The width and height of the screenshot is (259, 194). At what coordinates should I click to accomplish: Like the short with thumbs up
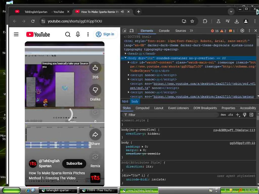coord(95,68)
